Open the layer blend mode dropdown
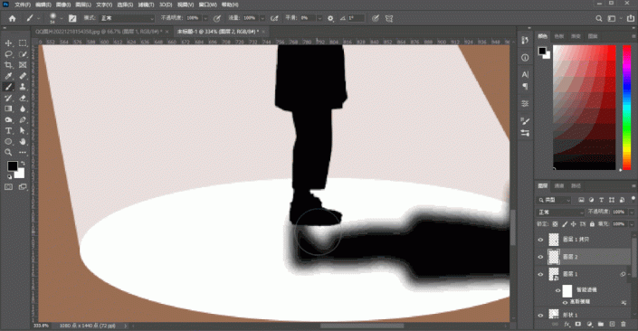 pos(561,213)
